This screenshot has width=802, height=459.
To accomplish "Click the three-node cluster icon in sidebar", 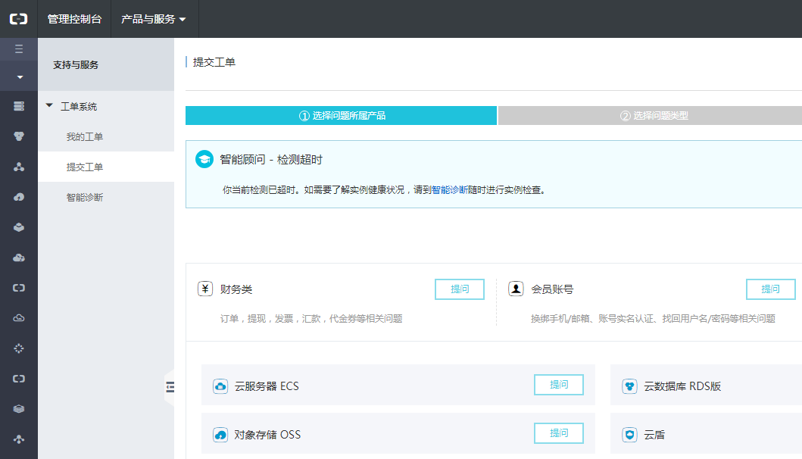I will click(19, 167).
